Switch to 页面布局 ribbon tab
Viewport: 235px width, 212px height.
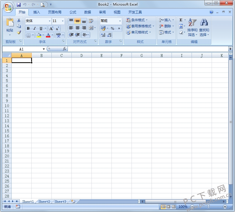click(55, 12)
